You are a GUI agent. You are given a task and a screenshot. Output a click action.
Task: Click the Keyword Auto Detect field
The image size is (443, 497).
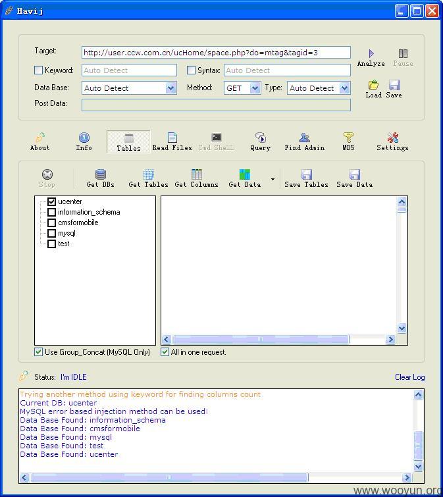click(x=129, y=70)
